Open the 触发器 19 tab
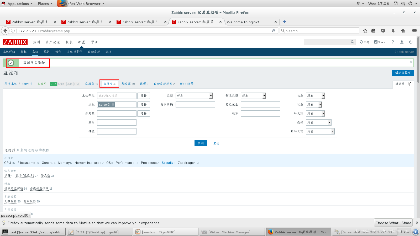Viewport: 420px width, 236px height. click(128, 84)
